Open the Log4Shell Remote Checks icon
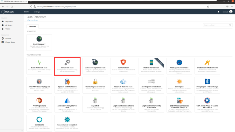Viewport: 235px width, 132px height. click(123, 100)
